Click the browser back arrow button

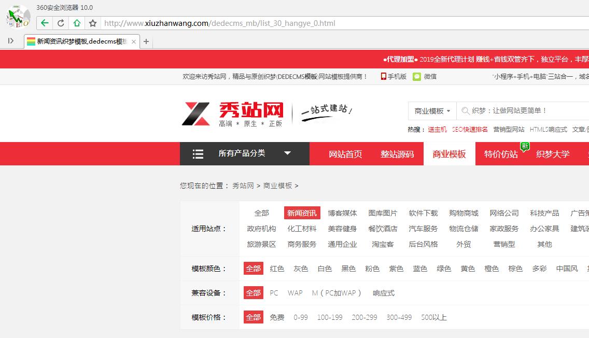click(45, 23)
